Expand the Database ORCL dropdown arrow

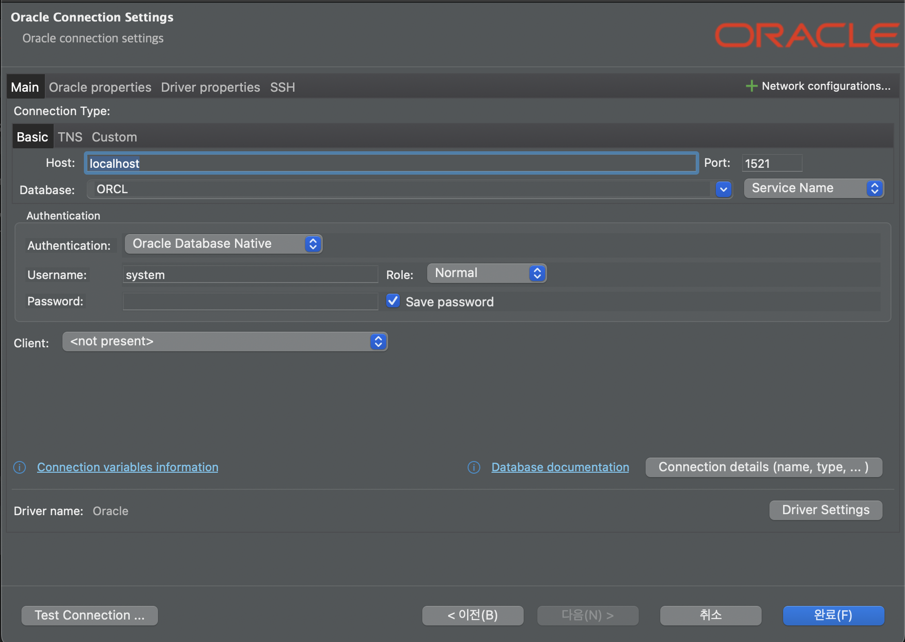[724, 189]
